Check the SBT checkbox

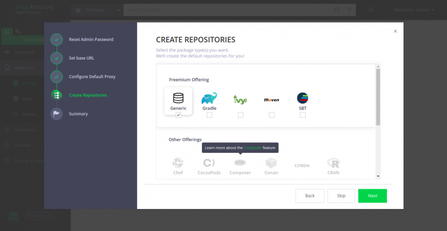(x=303, y=115)
